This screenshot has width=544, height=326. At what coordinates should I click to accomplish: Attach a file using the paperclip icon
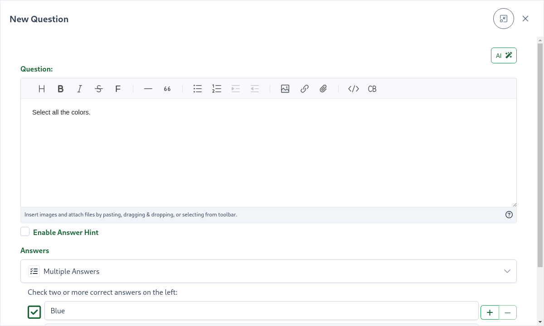[x=323, y=89]
